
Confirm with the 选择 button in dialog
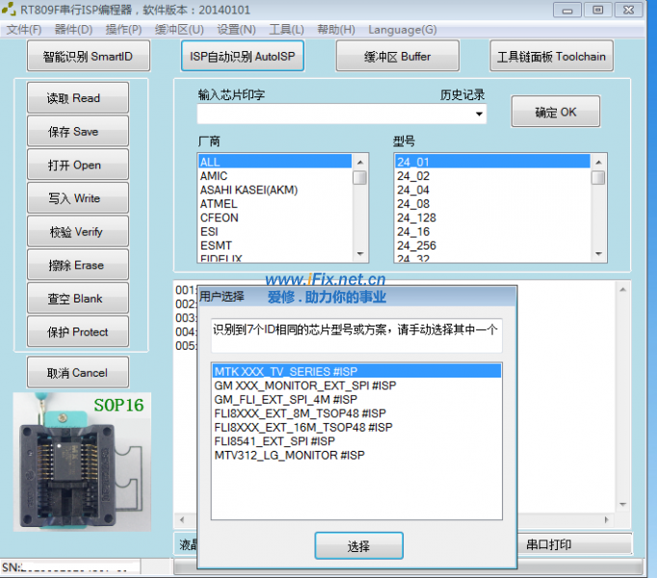click(x=358, y=545)
